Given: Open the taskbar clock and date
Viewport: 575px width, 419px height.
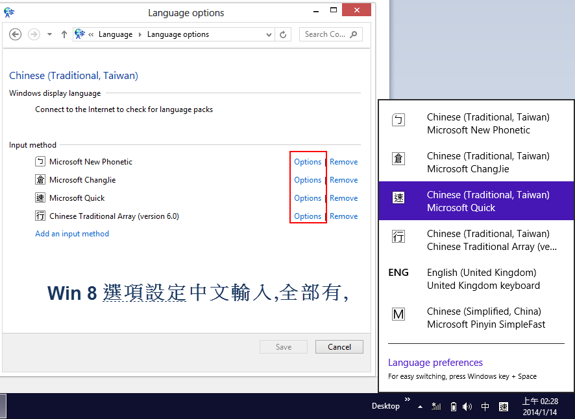Looking at the screenshot, I should point(540,407).
